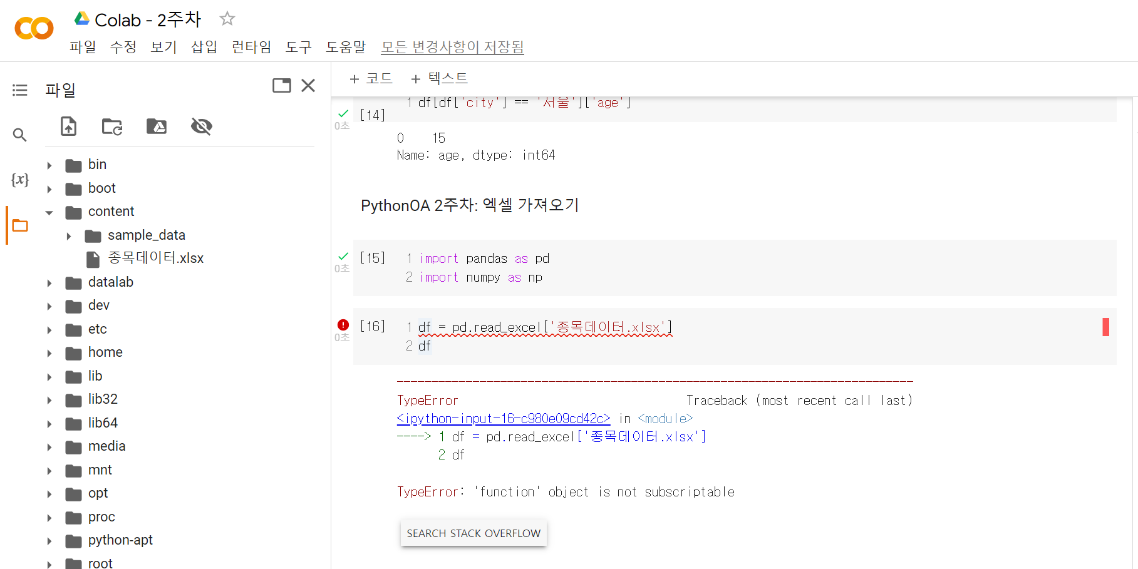Select the proc folder

coord(101,516)
